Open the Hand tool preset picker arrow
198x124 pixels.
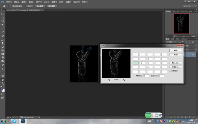point(7,6)
